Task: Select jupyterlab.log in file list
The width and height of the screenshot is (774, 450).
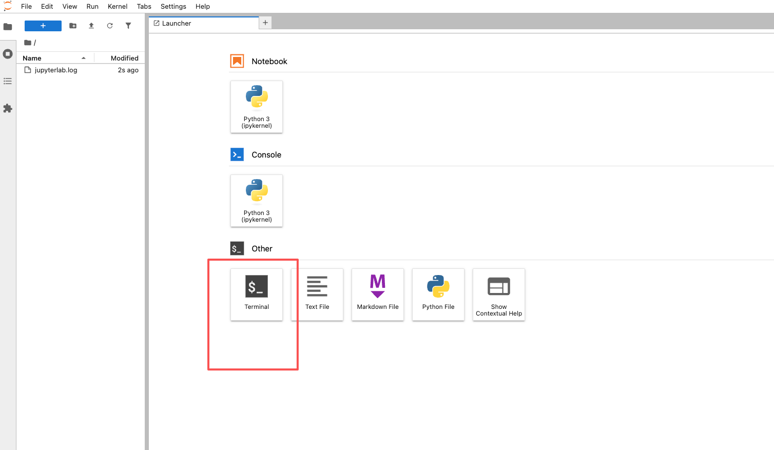Action: [56, 70]
